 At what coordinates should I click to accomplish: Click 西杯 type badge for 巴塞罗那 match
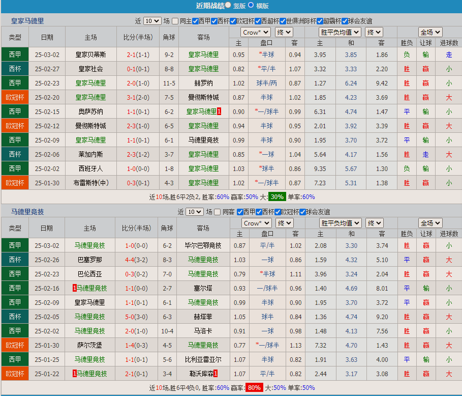coord(15,260)
